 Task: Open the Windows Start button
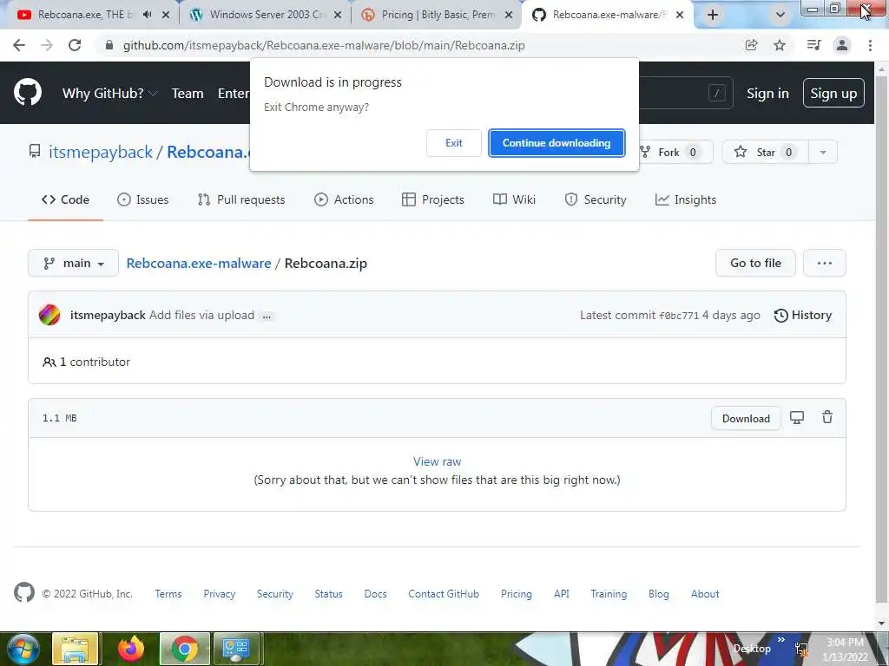tap(23, 649)
